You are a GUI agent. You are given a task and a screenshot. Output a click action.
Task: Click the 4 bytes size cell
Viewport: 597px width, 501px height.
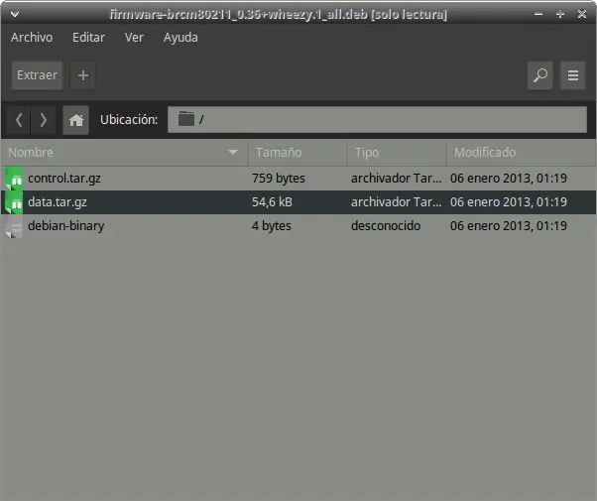click(271, 226)
